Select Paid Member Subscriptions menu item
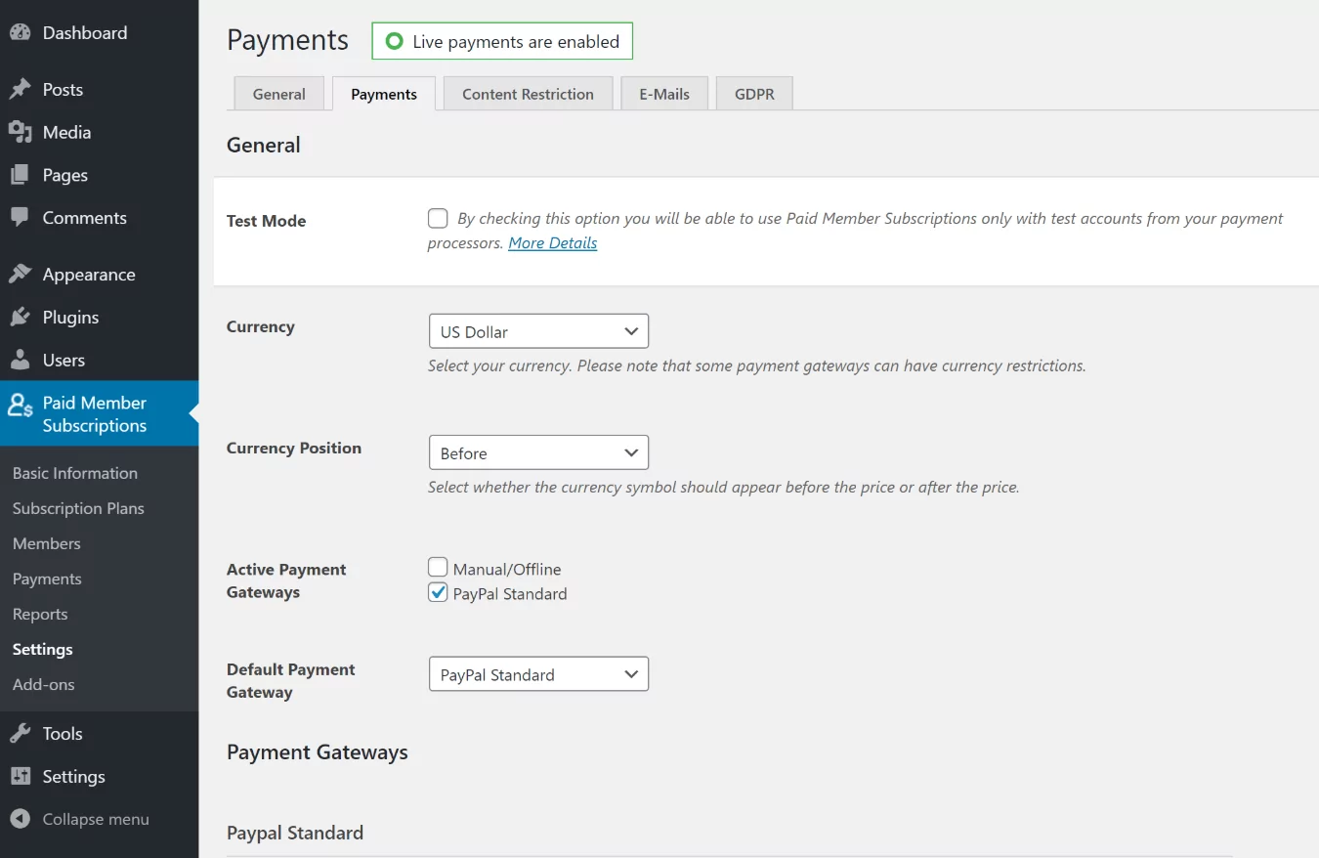The image size is (1319, 858). (x=99, y=413)
